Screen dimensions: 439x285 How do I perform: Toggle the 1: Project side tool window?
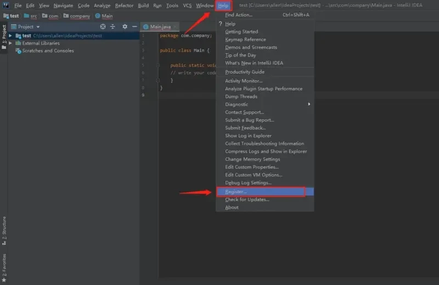point(4,37)
